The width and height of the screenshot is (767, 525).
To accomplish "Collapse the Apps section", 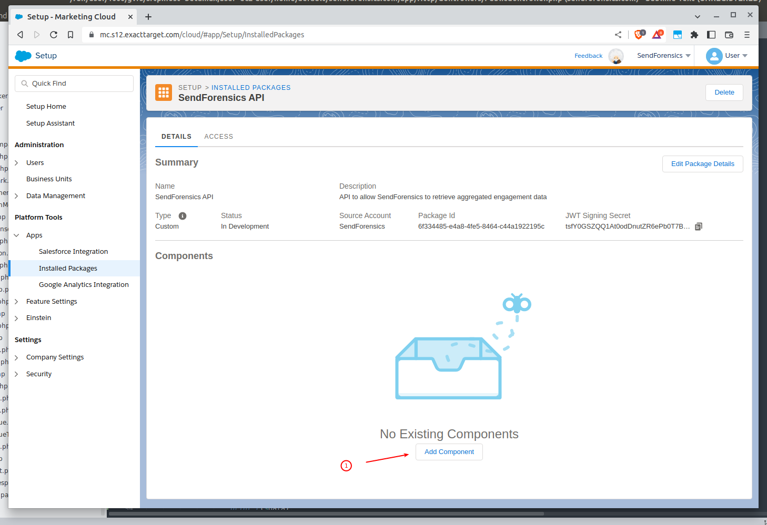I will pos(16,235).
